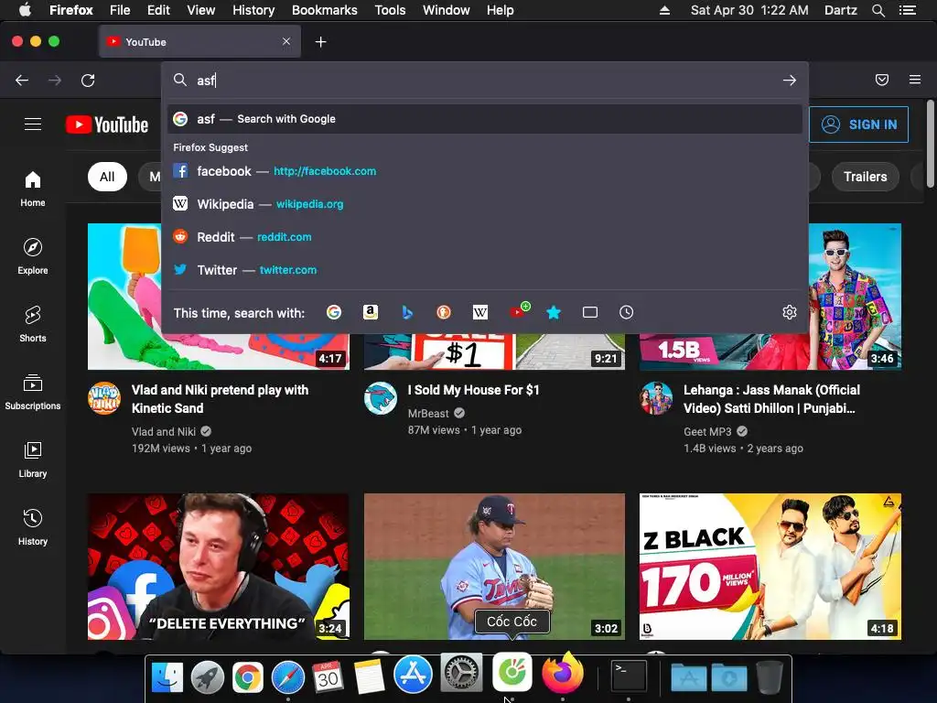Search this time with Wikipedia icon

(x=479, y=312)
